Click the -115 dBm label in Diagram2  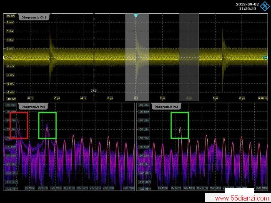pos(11,182)
